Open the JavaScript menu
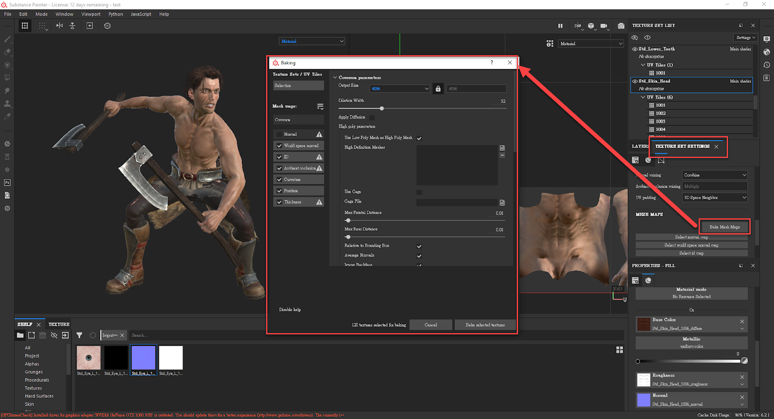This screenshot has width=774, height=419. point(141,14)
